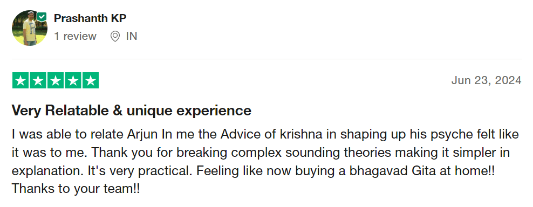533x207 pixels.
Task: Select the second green rating star
Action: click(38, 80)
